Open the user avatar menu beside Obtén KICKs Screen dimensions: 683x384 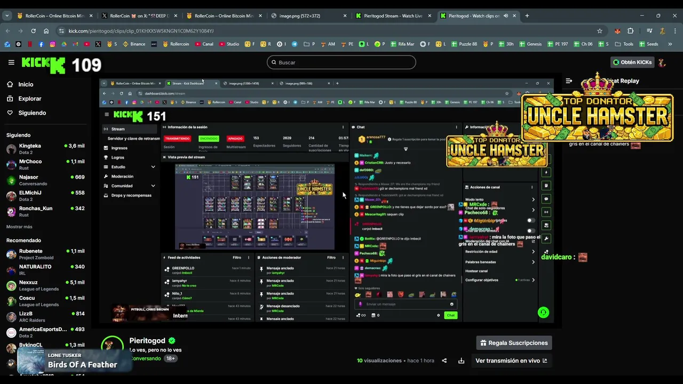(x=662, y=62)
